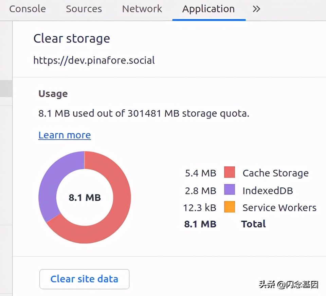The height and width of the screenshot is (296, 326).
Task: Select the IndexedDB legend label
Action: click(x=268, y=190)
